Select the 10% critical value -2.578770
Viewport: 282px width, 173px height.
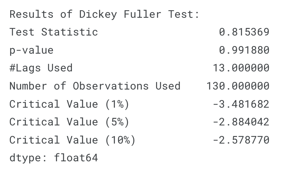coord(241,140)
